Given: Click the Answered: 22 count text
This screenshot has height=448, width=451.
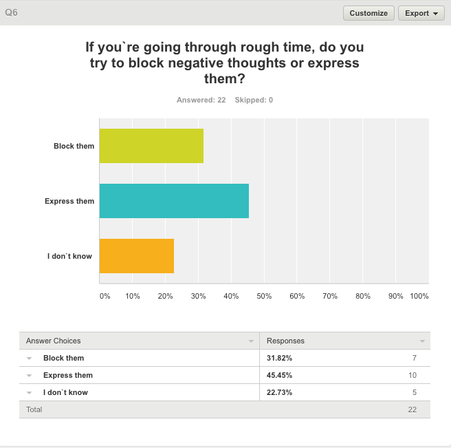Looking at the screenshot, I should (201, 100).
